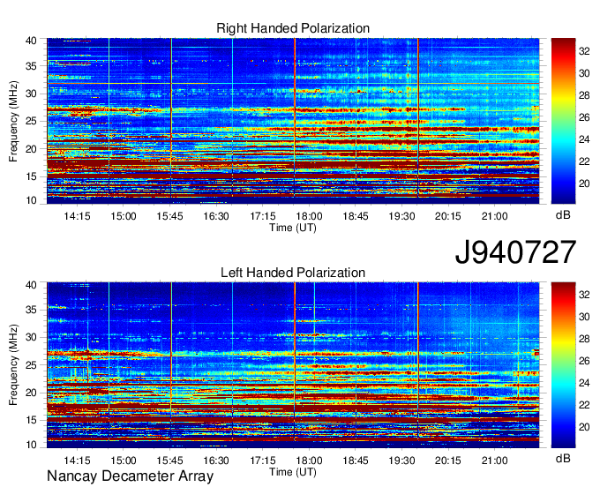600x487 pixels.
Task: Click the Right Handed plot's color scale bar
Action: coord(563,121)
